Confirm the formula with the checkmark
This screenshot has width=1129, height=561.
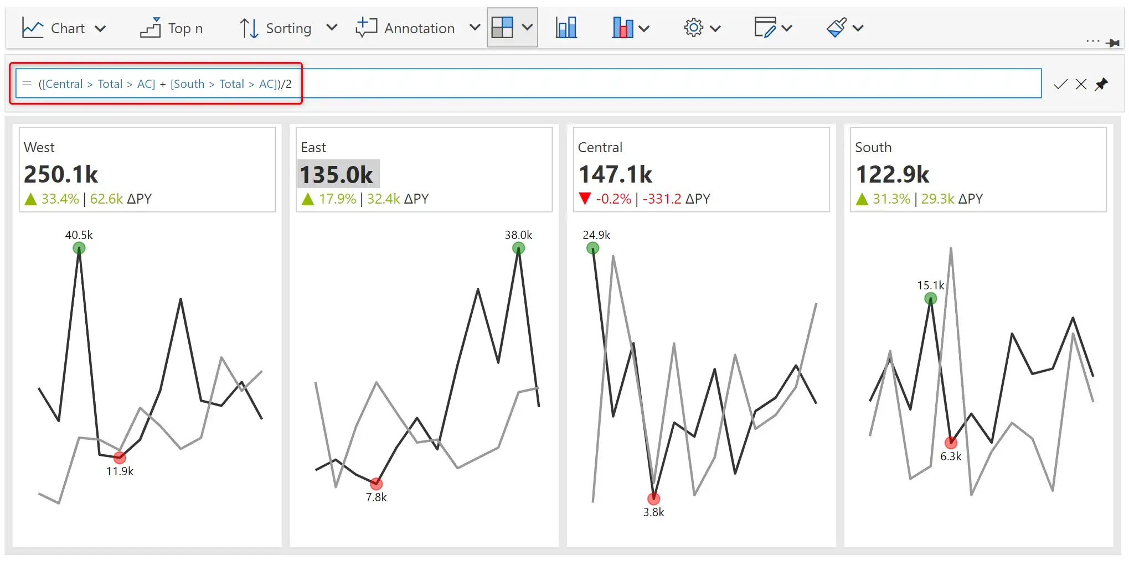(x=1060, y=84)
